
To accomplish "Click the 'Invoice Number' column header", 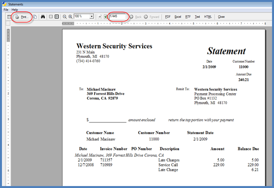I will pos(114,149).
